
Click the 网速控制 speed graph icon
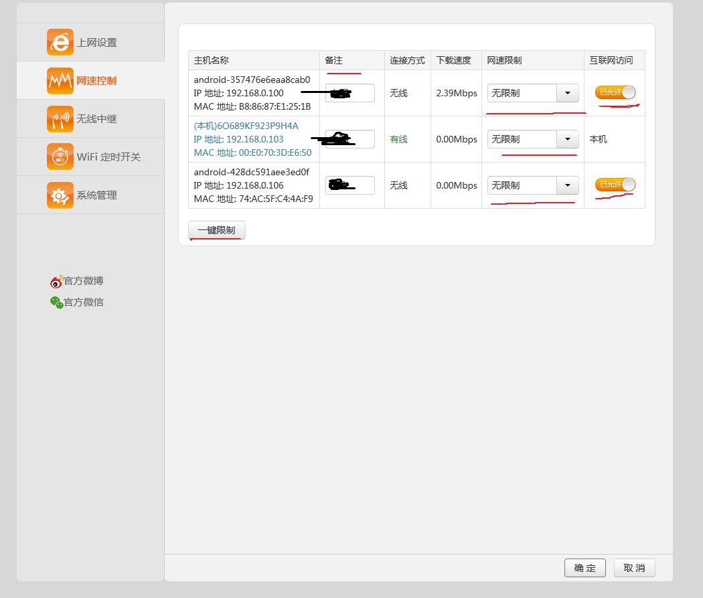coord(60,80)
